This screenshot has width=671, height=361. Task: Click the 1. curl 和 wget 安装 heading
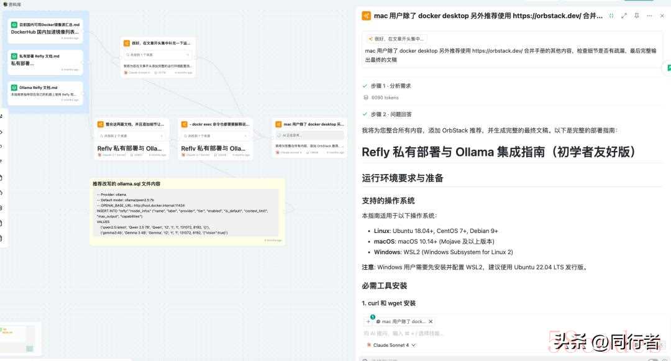click(388, 303)
